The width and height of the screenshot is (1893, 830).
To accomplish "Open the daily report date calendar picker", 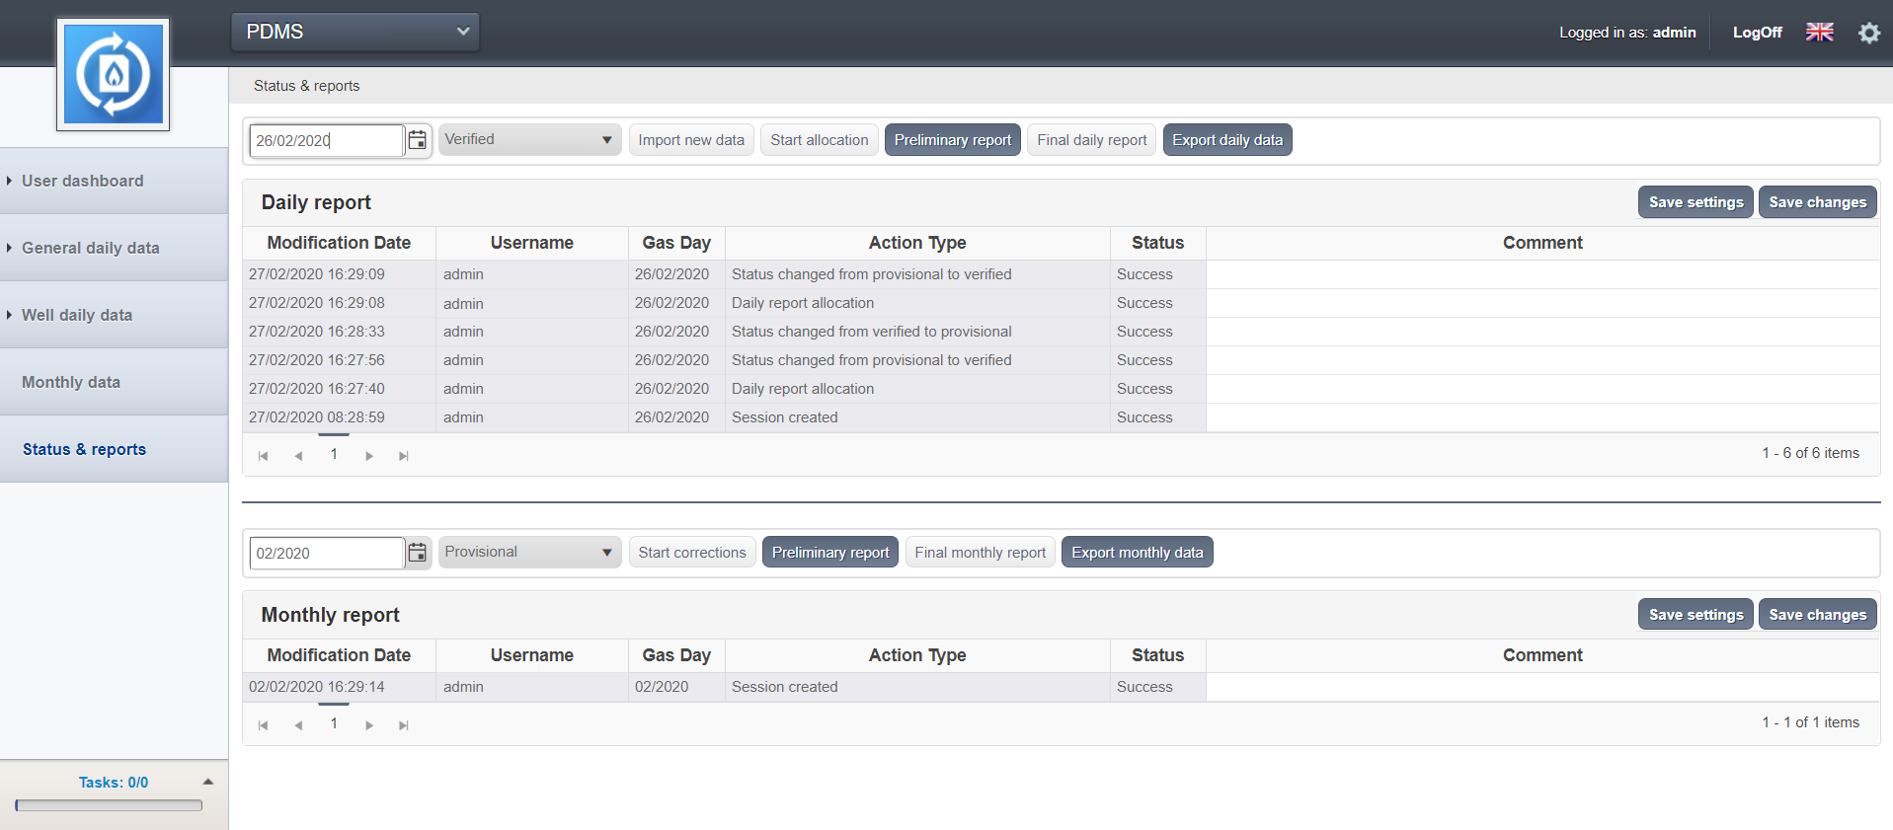I will click(418, 140).
